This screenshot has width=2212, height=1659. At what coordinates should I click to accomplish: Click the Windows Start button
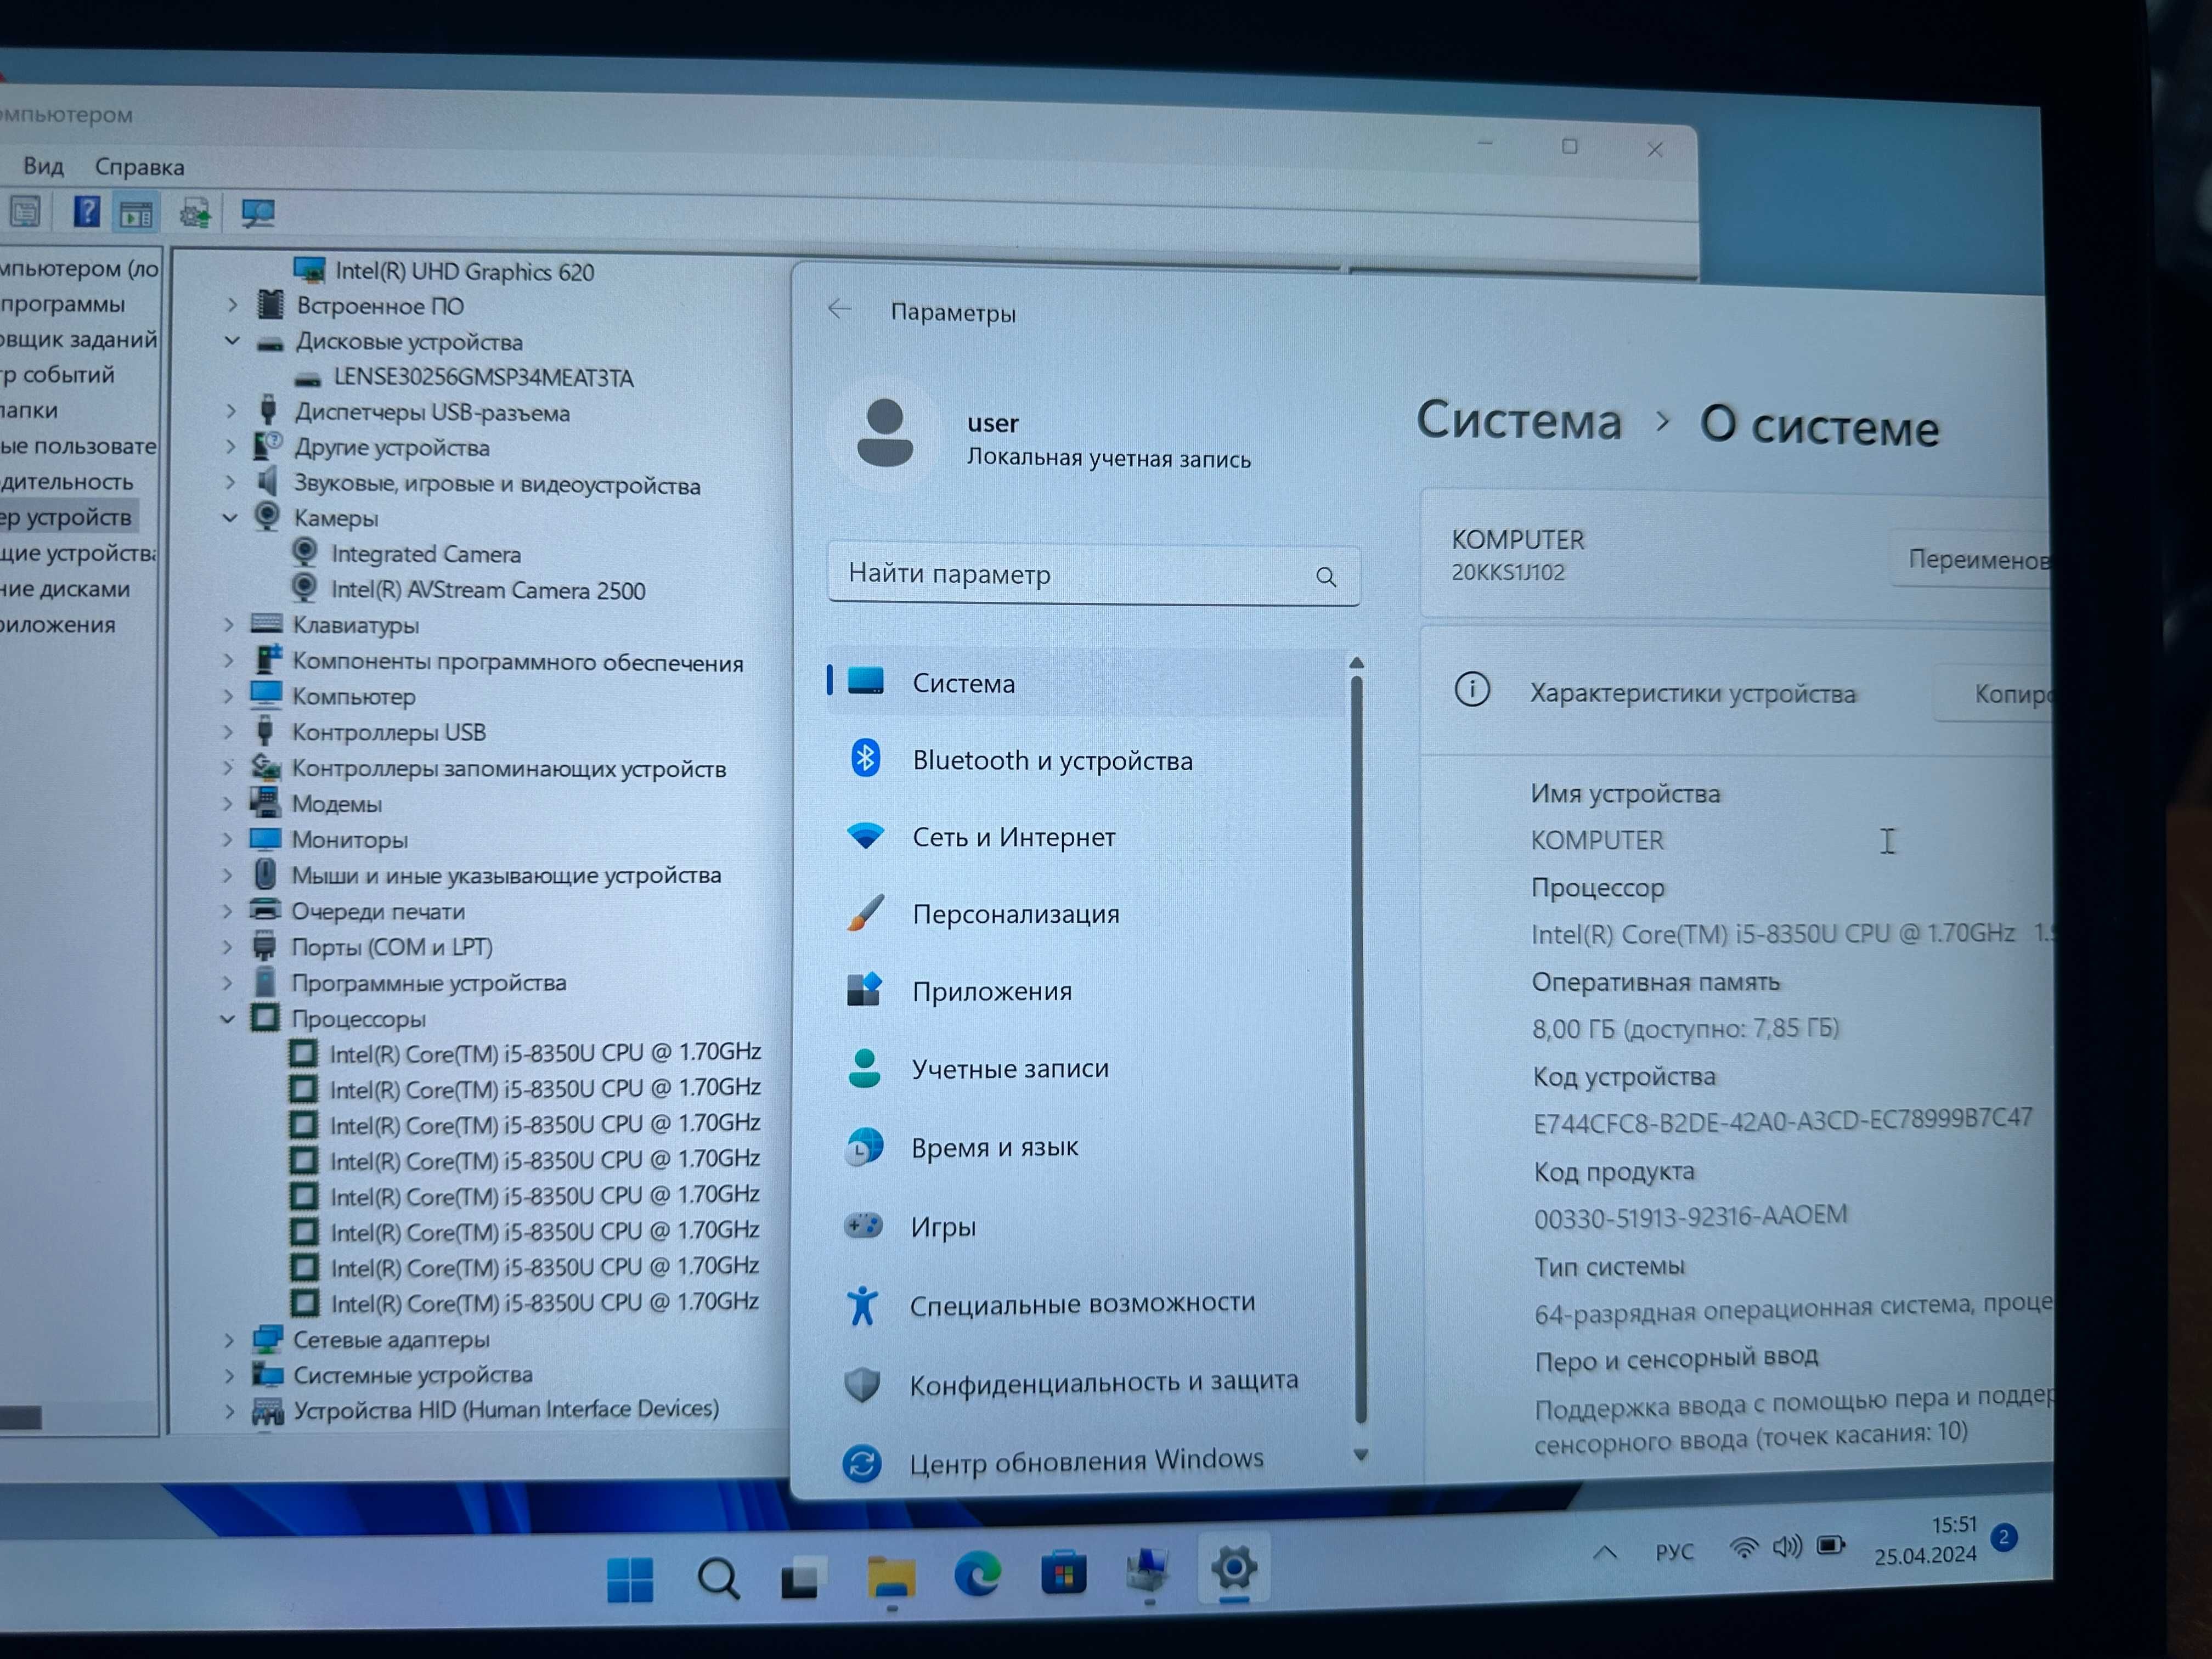pos(630,1579)
